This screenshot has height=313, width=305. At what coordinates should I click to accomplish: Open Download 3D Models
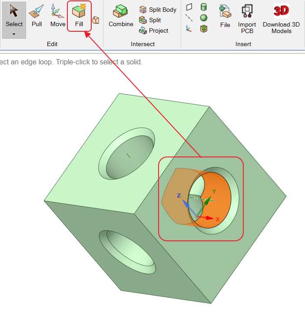pos(281,19)
